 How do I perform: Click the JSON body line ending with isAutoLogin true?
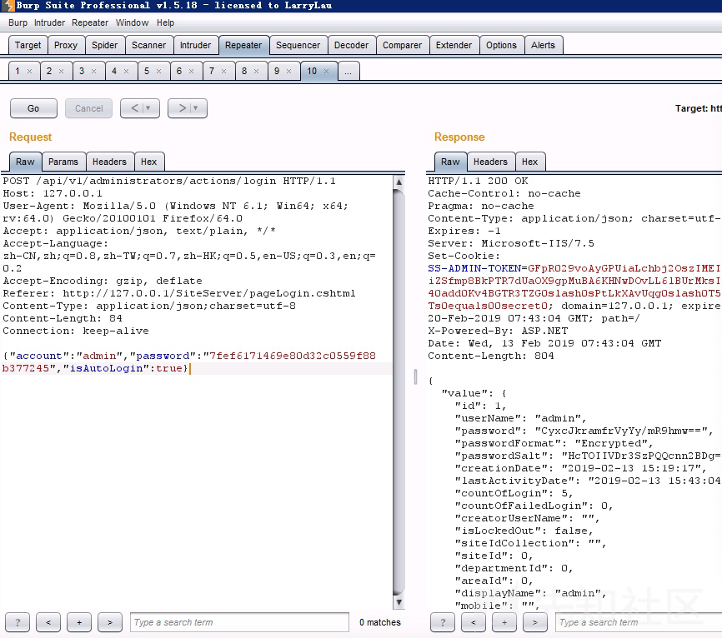tap(95, 368)
